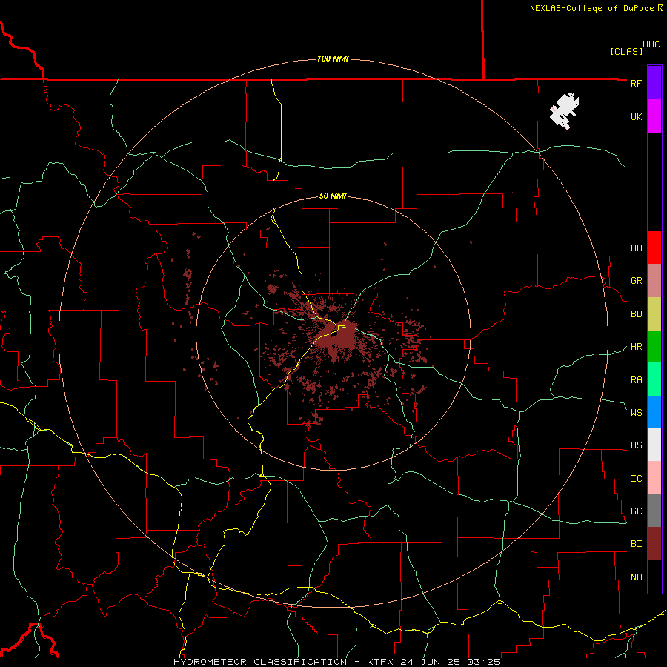Click the GR legend label
Screen dimensions: 667x667
pos(636,281)
